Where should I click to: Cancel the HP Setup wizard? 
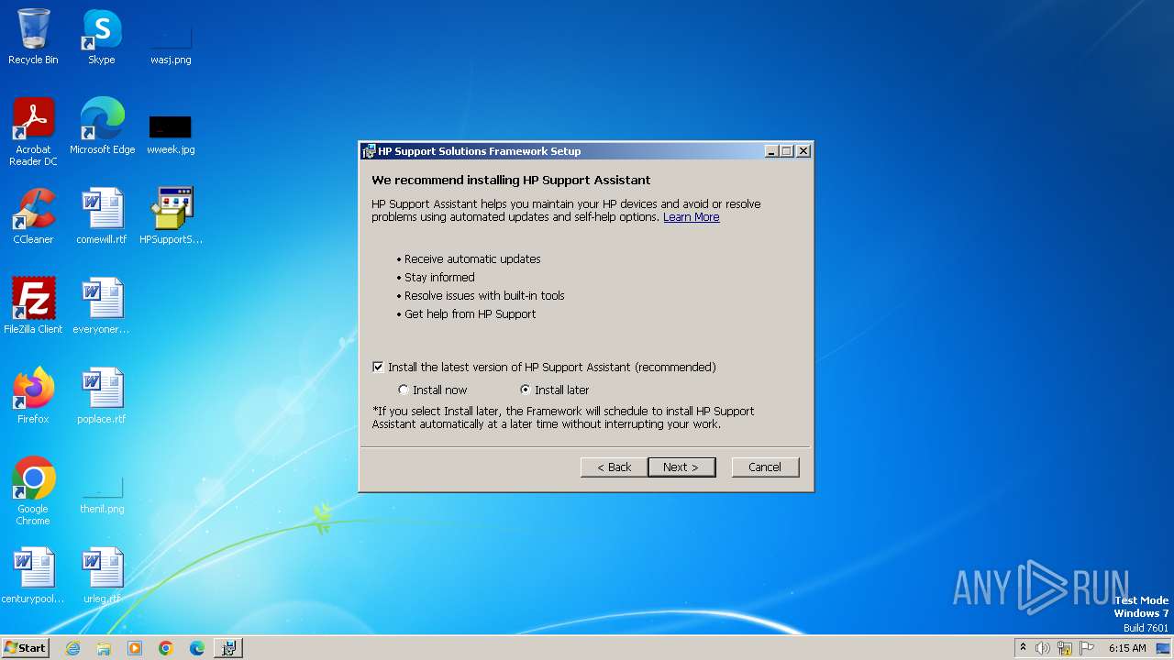765,467
